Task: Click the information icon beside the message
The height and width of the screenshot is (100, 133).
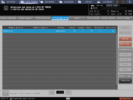Action: click(x=6, y=8)
